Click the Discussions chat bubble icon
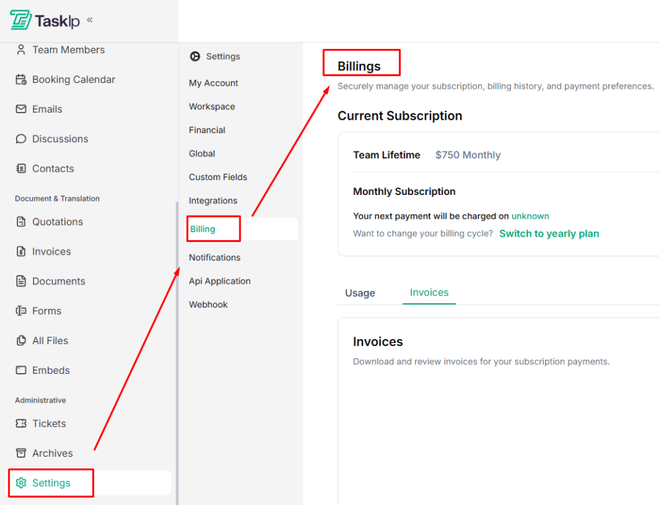 [x=21, y=138]
